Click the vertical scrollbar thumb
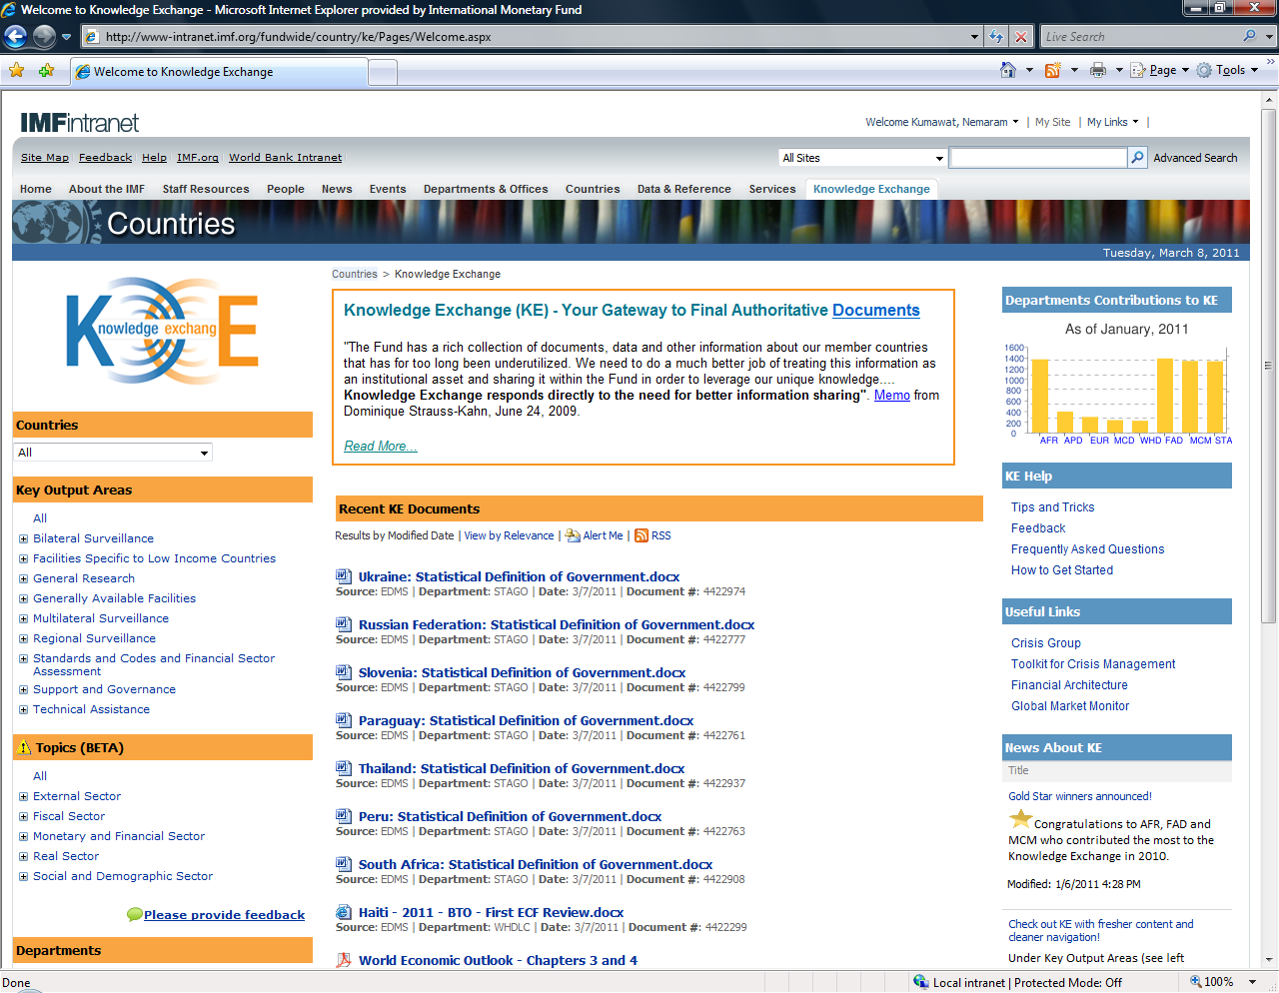The height and width of the screenshot is (993, 1279). [1270, 366]
